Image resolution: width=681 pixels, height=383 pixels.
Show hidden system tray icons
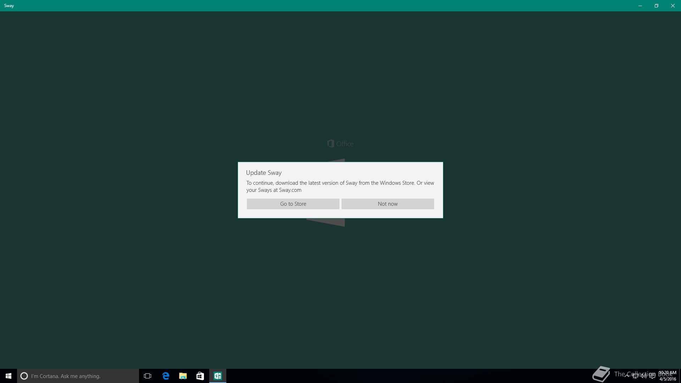coord(627,376)
